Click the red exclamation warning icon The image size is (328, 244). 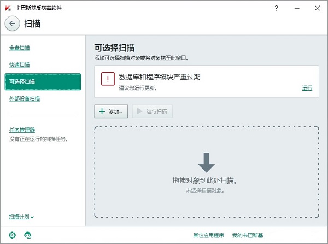108,79
